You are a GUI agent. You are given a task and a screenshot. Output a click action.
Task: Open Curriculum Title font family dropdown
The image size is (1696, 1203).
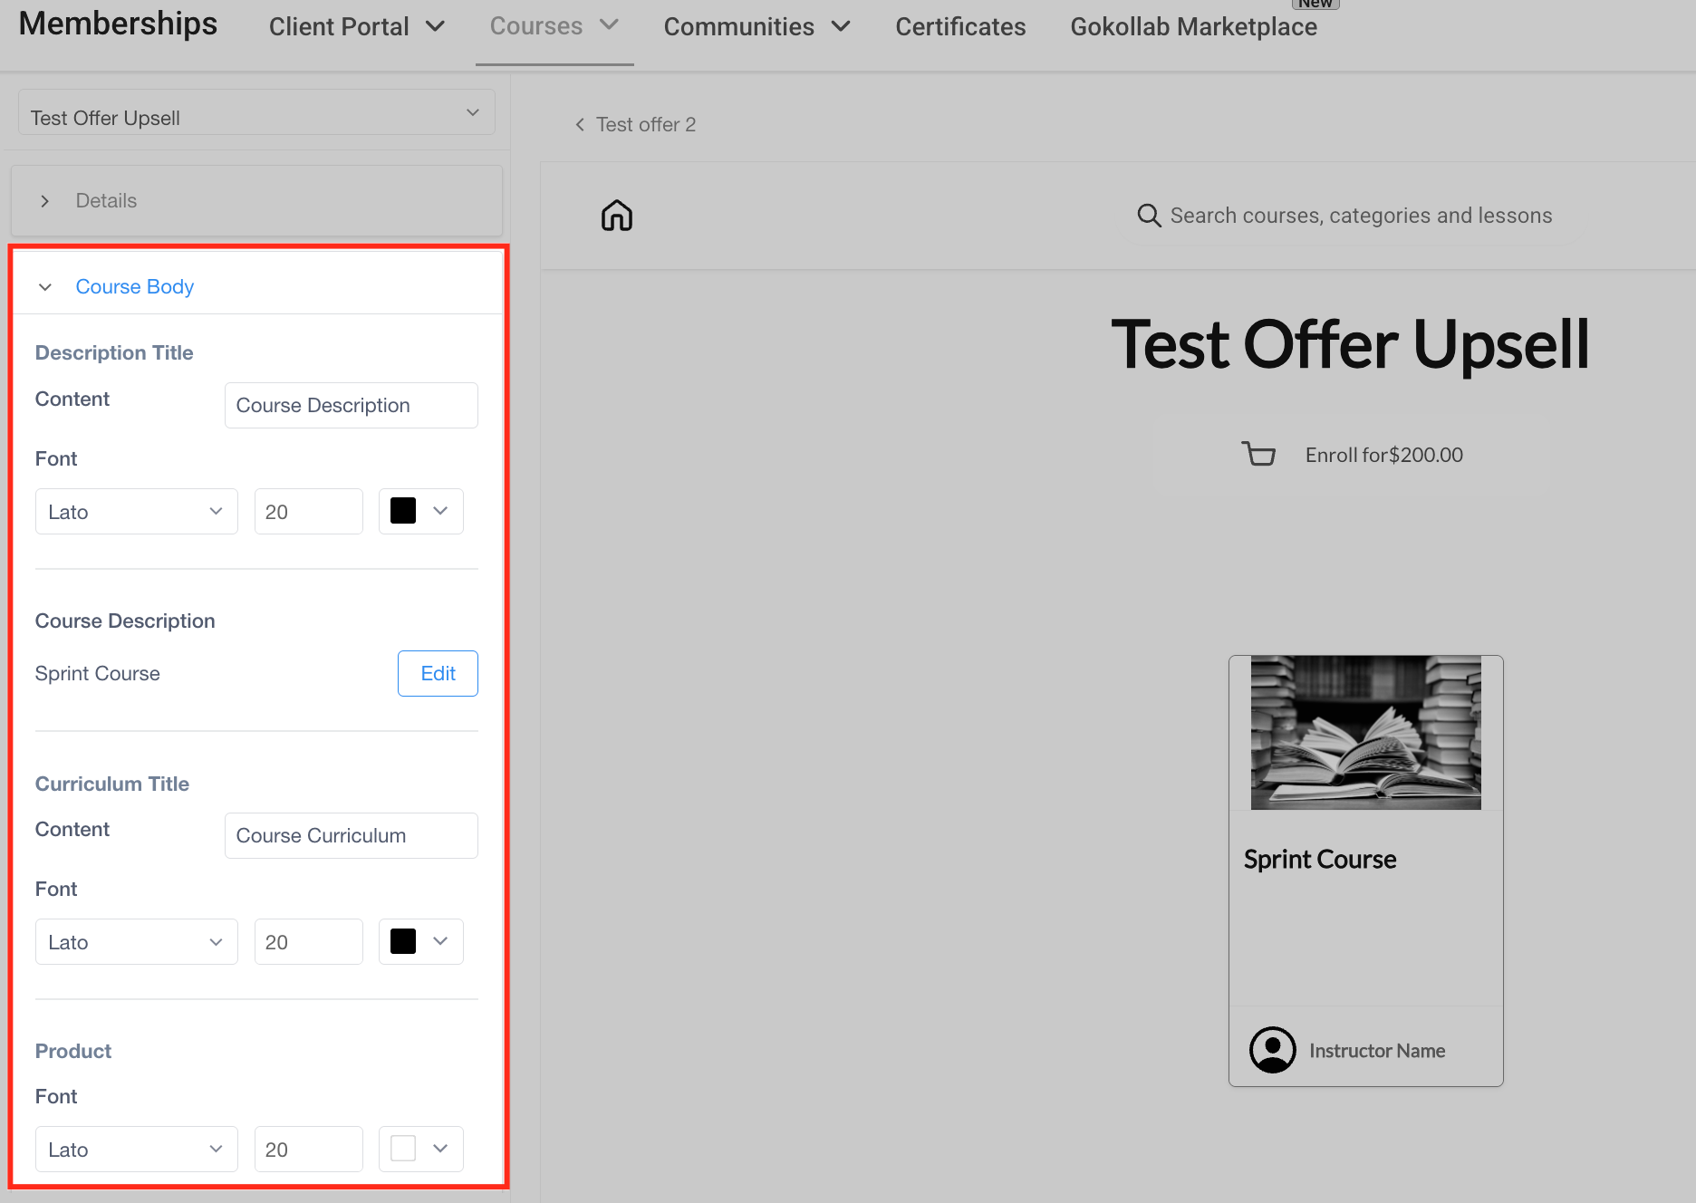click(136, 942)
